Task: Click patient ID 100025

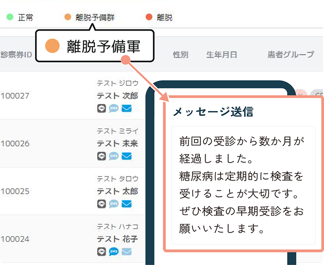Action: click(15, 192)
